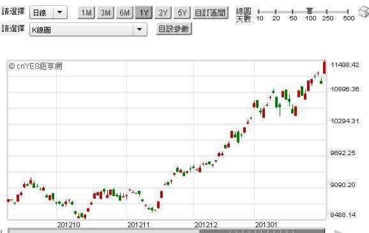Select the 6M time range
This screenshot has height=233, width=369.
tap(124, 12)
